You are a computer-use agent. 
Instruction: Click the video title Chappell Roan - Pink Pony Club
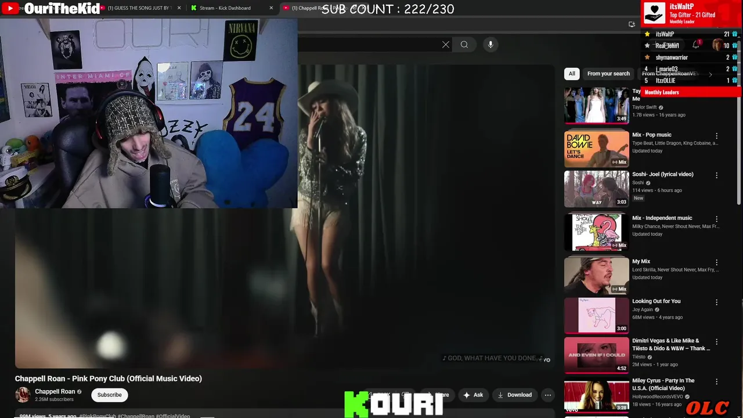(109, 379)
